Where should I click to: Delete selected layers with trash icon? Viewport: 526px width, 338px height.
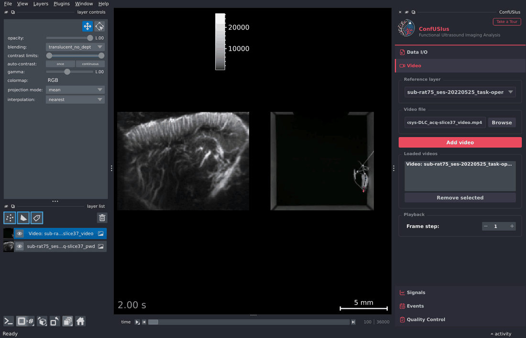coord(102,218)
